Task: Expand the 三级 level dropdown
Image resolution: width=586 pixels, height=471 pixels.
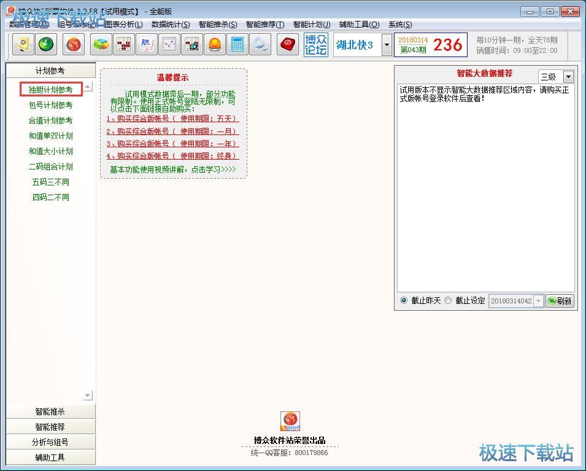Action: [568, 77]
